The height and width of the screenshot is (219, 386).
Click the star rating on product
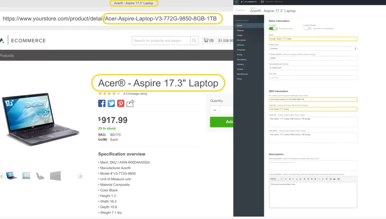109,94
